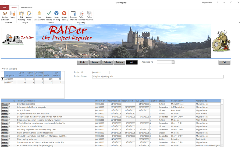Click the help question mark in title bar

pyautogui.click(x=217, y=2)
